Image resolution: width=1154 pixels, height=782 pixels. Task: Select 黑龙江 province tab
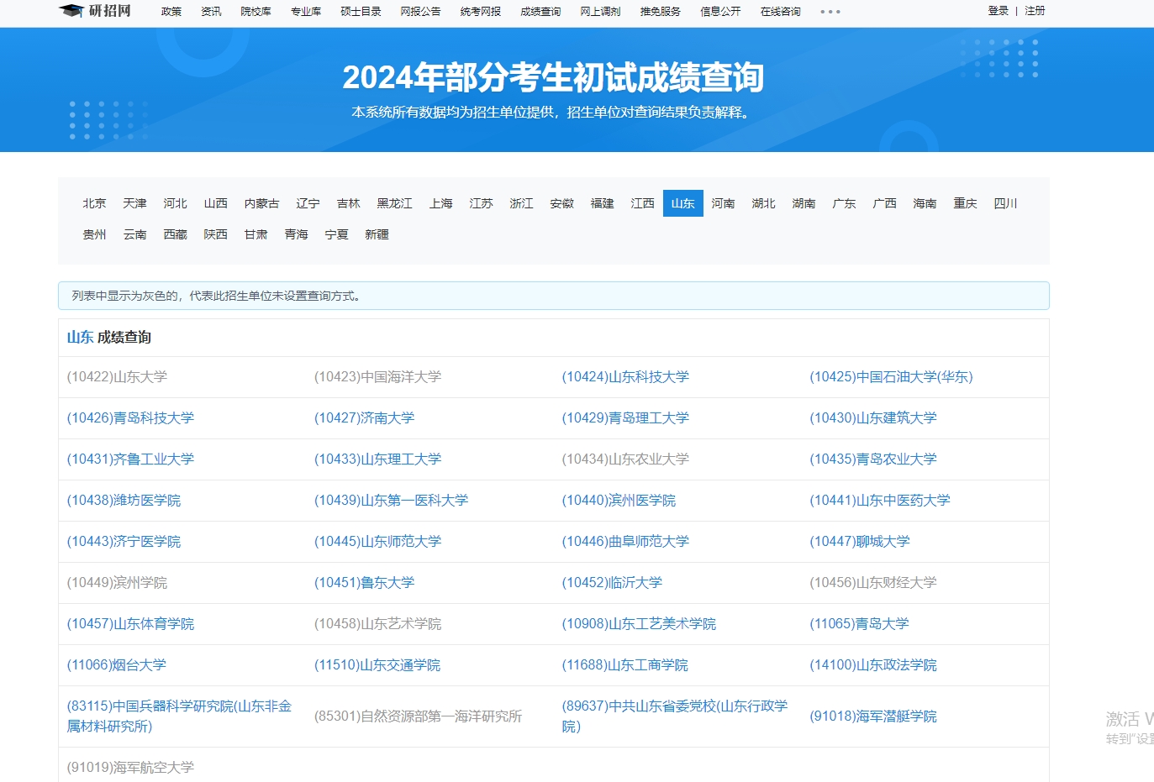394,203
